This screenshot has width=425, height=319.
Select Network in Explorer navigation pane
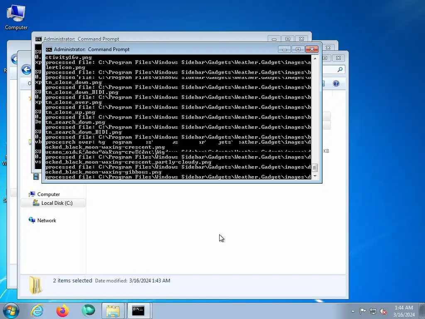coord(46,220)
